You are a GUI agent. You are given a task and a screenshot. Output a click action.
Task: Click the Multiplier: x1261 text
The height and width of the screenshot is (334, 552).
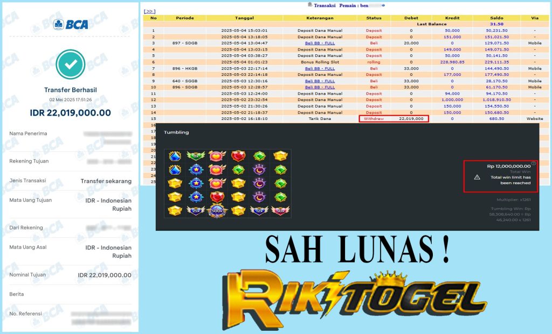tap(514, 200)
